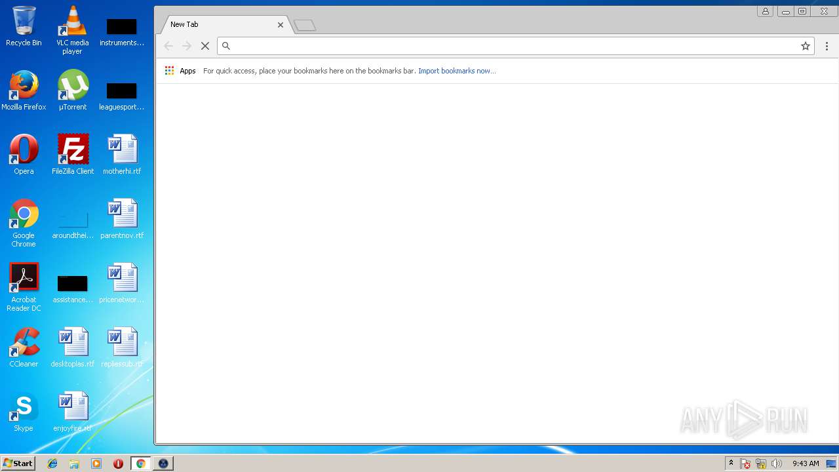Click the dark round taskbar app icon
839x472 pixels.
(x=163, y=463)
